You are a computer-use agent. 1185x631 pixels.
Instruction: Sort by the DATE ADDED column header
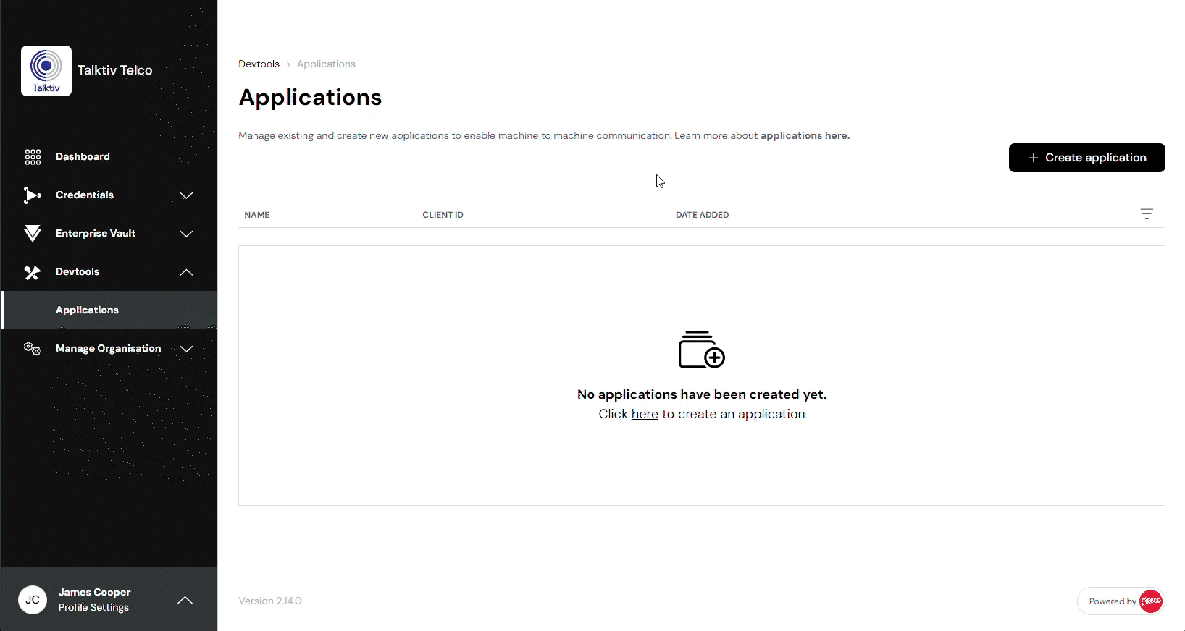tap(702, 215)
